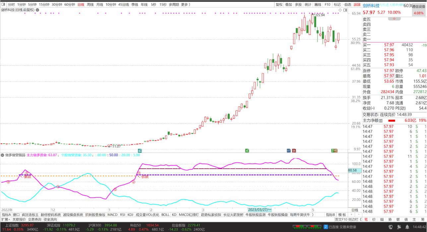This screenshot has height=232, width=427.
Task: Toggle the 侧边栏 sidebar display
Action: pos(353,219)
